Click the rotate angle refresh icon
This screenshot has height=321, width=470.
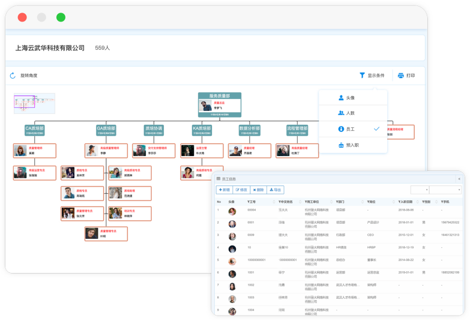(13, 76)
